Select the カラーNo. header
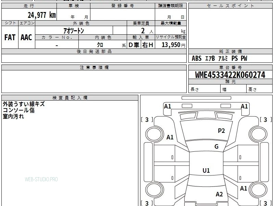Screen dimensions: 274x206 pos(57,37)
